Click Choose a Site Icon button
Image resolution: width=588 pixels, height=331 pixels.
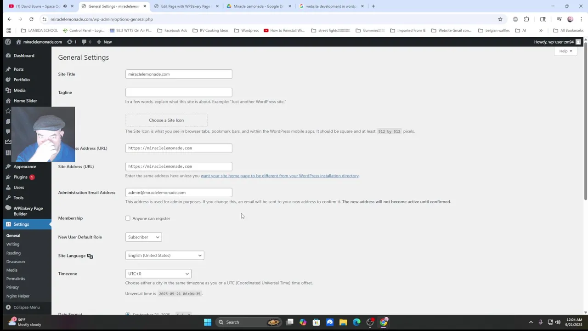coord(166,120)
